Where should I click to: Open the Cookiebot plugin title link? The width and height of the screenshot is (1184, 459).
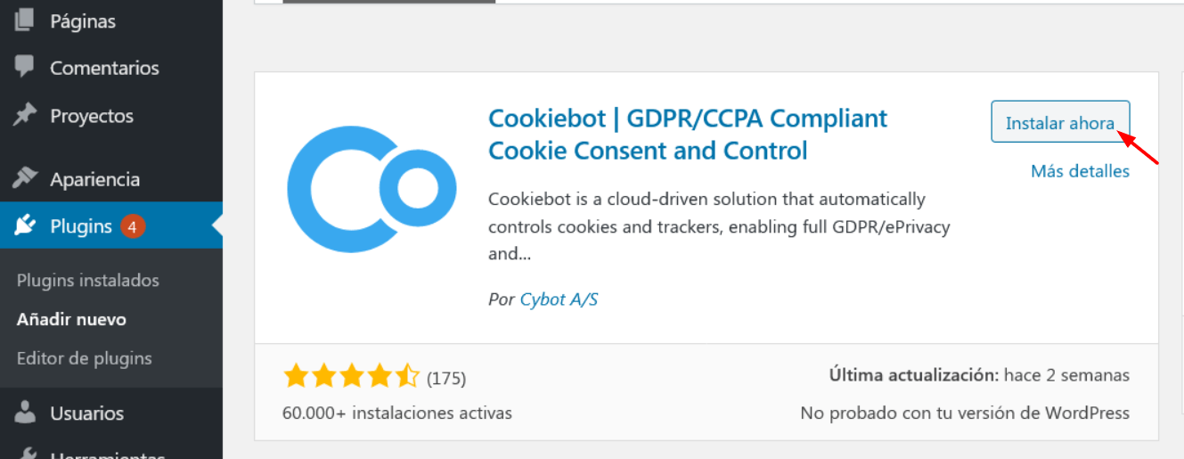pyautogui.click(x=688, y=134)
